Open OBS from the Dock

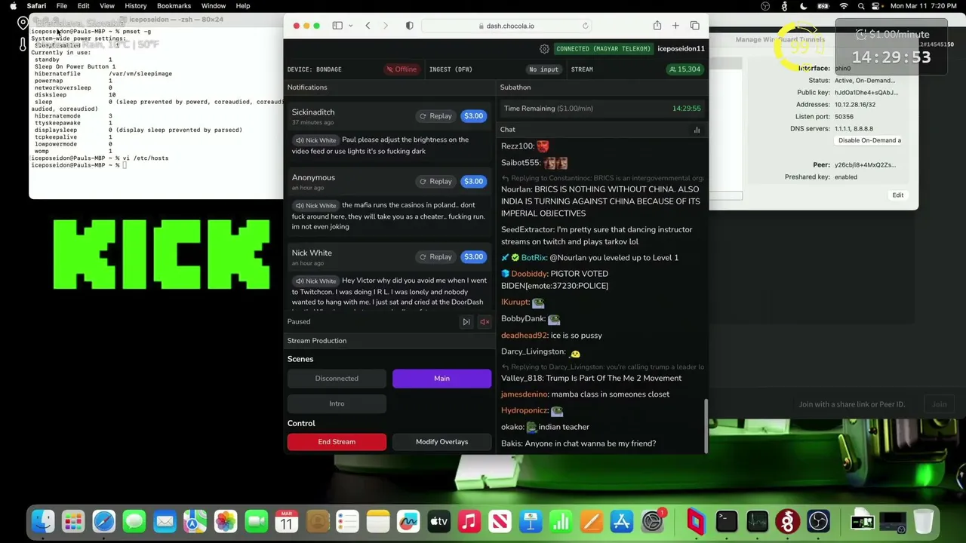818,521
